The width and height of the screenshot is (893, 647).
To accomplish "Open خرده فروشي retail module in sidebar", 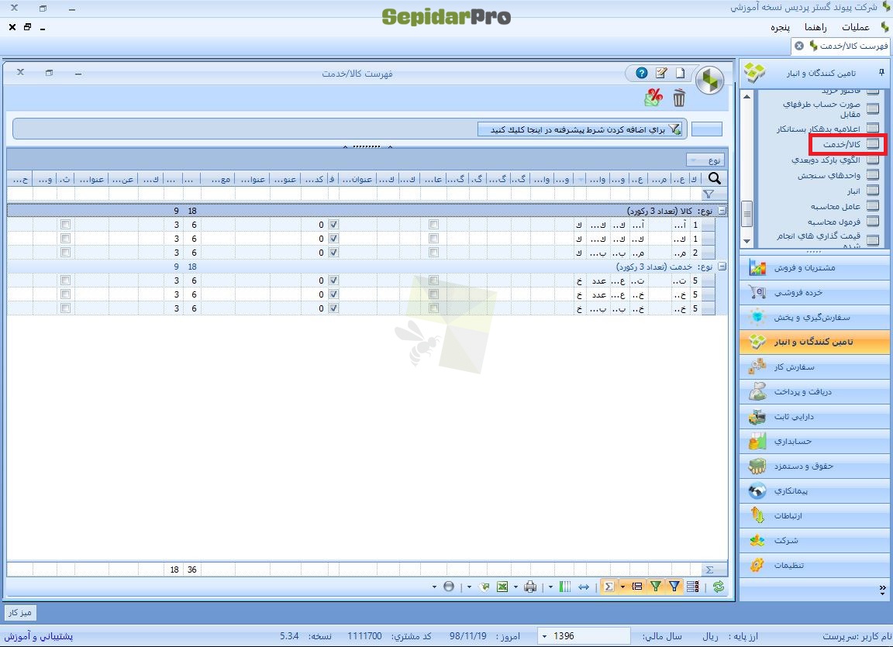I will (x=815, y=292).
